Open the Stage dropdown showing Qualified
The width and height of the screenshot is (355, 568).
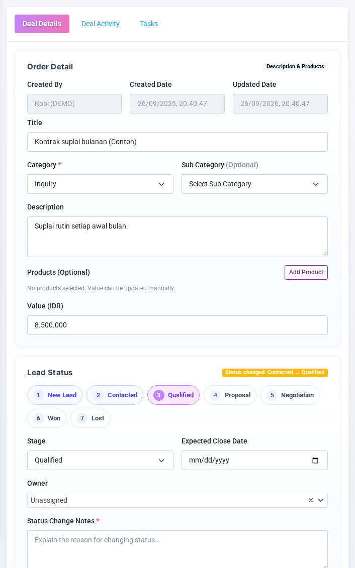coord(100,461)
